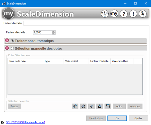The image size is (151, 125).
Task: Toggle the pushpin icon in header
Action: coord(143,14)
